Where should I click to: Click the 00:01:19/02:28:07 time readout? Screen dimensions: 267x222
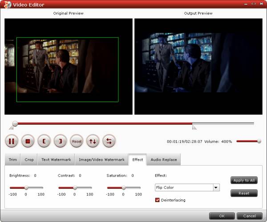coord(185,142)
